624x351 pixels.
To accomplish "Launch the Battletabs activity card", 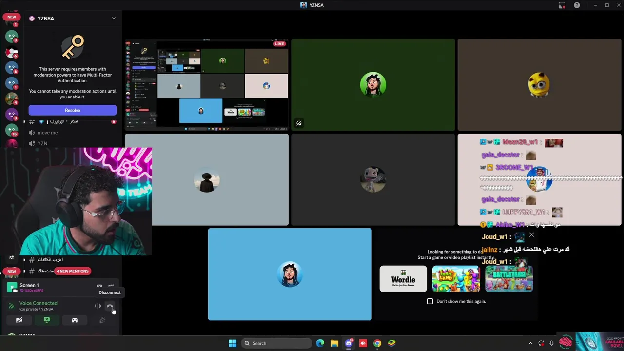I will 509,279.
